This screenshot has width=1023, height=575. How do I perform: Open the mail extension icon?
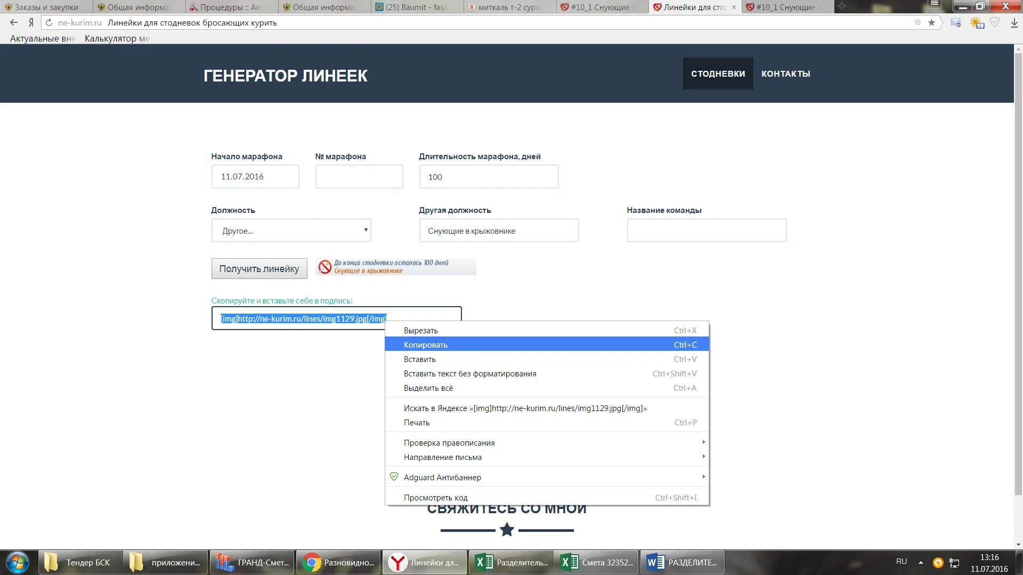(956, 23)
